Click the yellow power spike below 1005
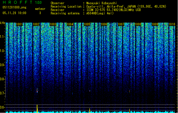The image size is (178, 113). [x=90, y=110]
